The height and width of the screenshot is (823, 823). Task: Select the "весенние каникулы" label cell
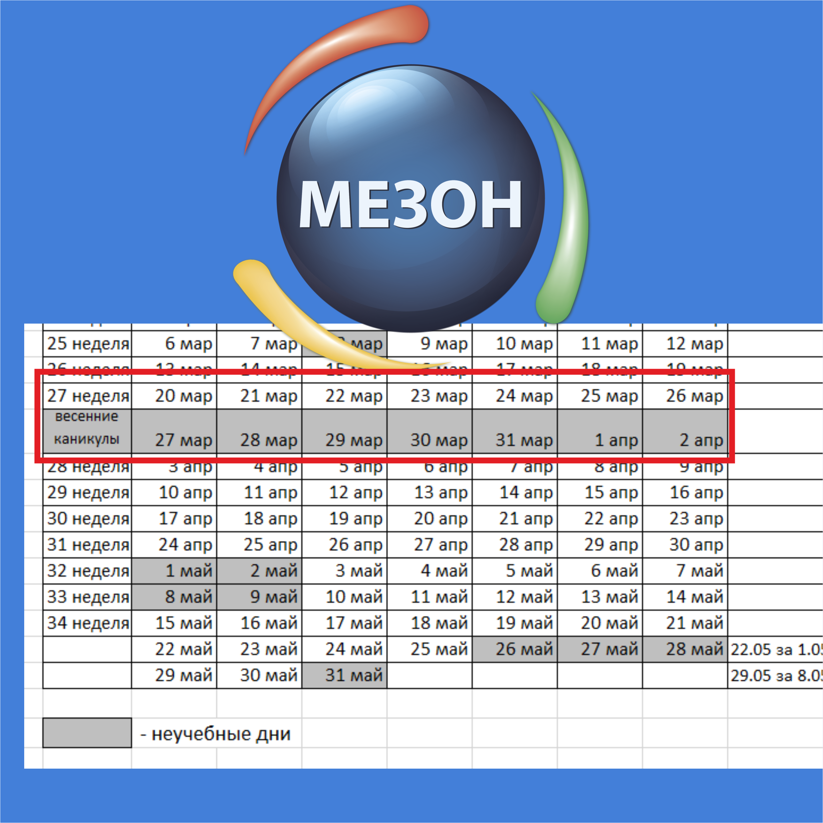point(87,431)
